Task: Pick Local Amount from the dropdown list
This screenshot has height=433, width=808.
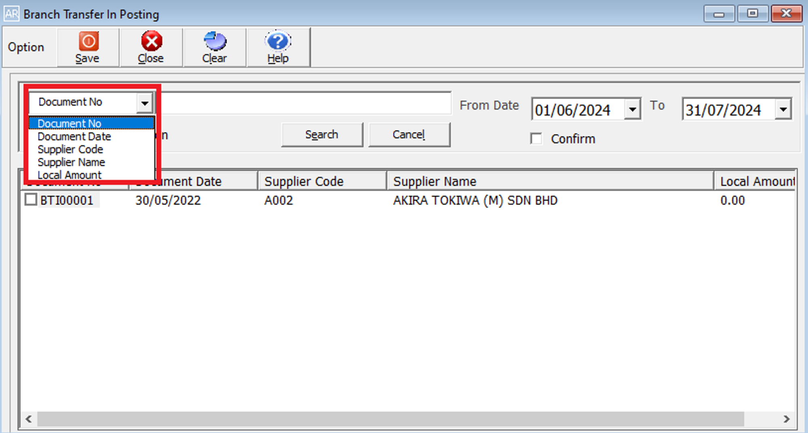Action: [92, 175]
